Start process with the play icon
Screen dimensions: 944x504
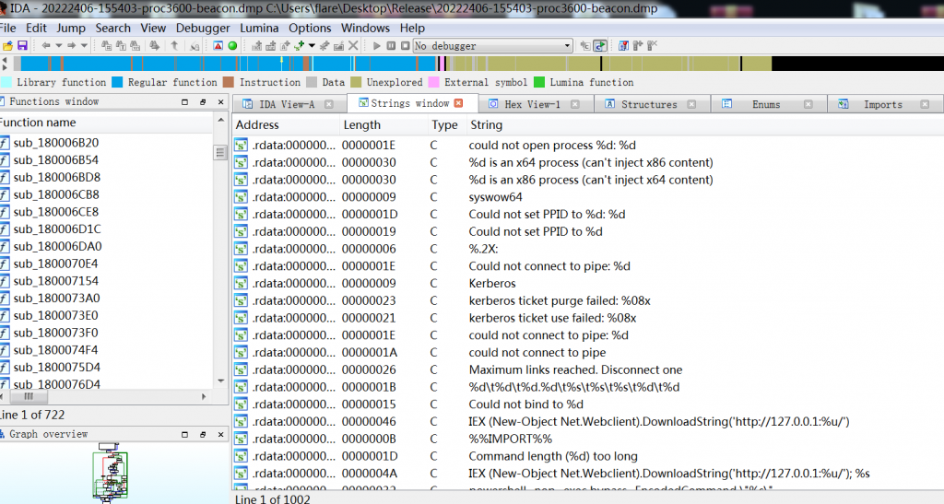[377, 46]
